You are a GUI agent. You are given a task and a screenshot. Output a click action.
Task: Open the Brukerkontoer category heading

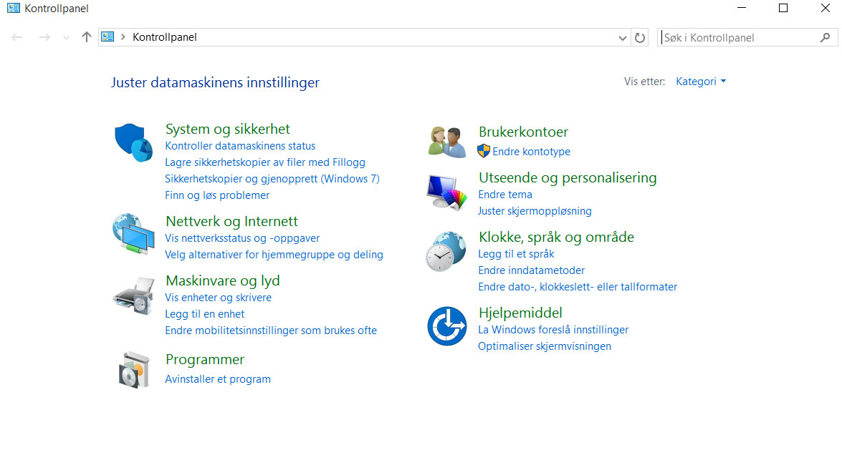coord(523,132)
